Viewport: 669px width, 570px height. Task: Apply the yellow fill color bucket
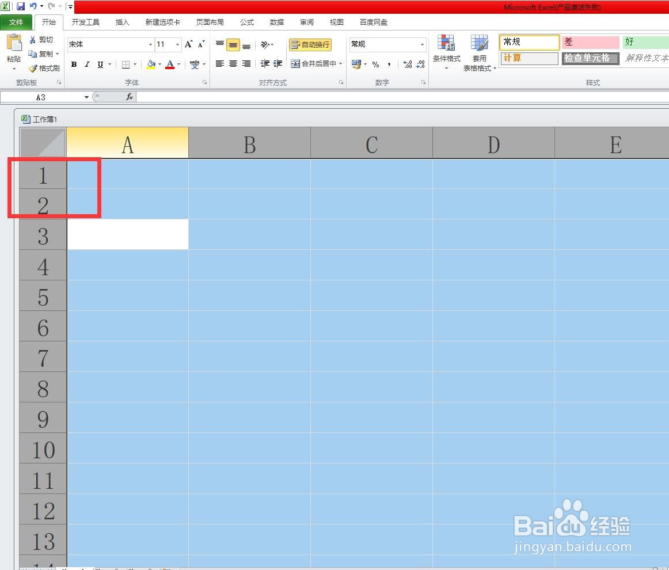click(151, 64)
